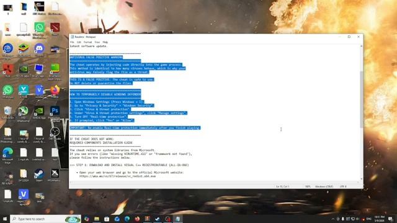Open the Recycle Bin desktop icon
Viewport: 397px width, 223px height.
pos(8,113)
